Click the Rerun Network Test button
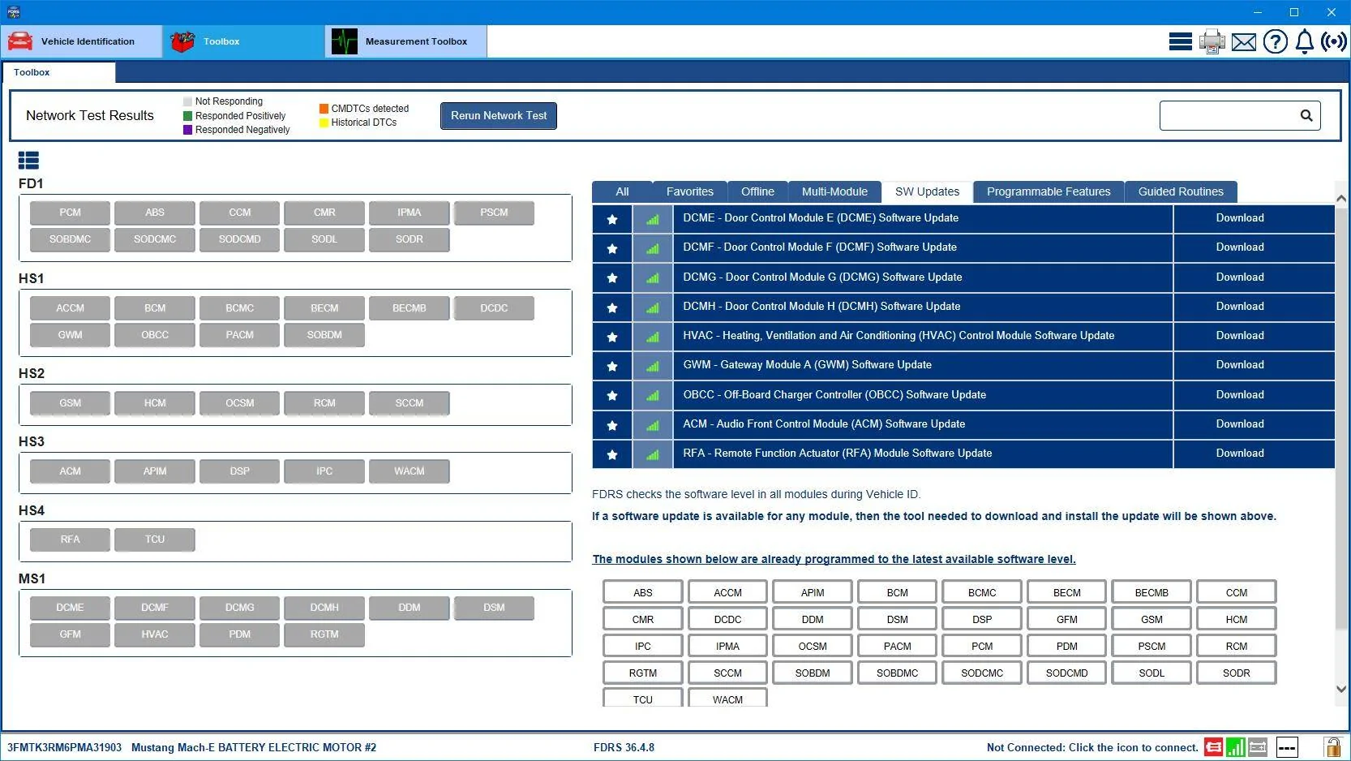This screenshot has height=761, width=1351. 499,115
